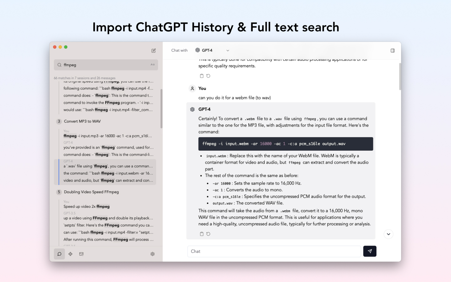Open settings gear in sidebar
The height and width of the screenshot is (282, 451).
[x=153, y=254]
